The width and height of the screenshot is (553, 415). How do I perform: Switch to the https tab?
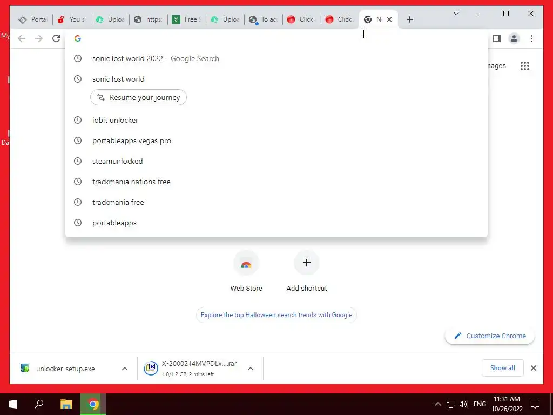[x=149, y=19]
